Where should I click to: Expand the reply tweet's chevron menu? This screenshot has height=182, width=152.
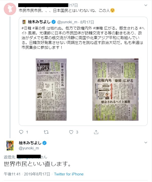[x=146, y=142]
